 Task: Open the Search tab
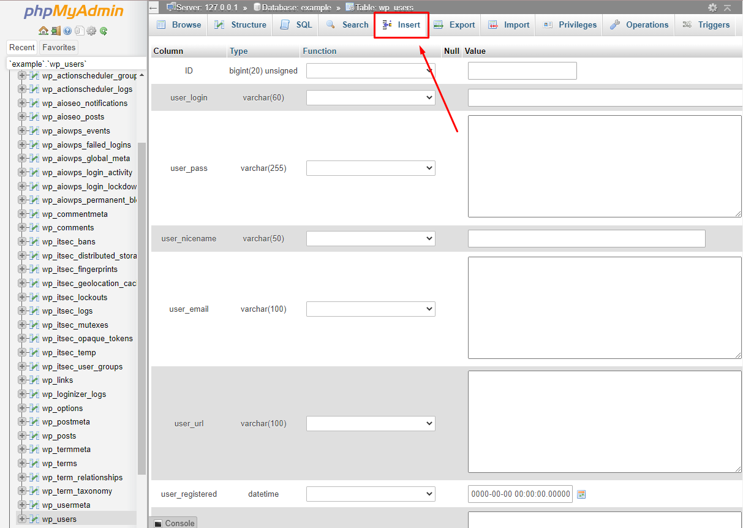coord(347,25)
